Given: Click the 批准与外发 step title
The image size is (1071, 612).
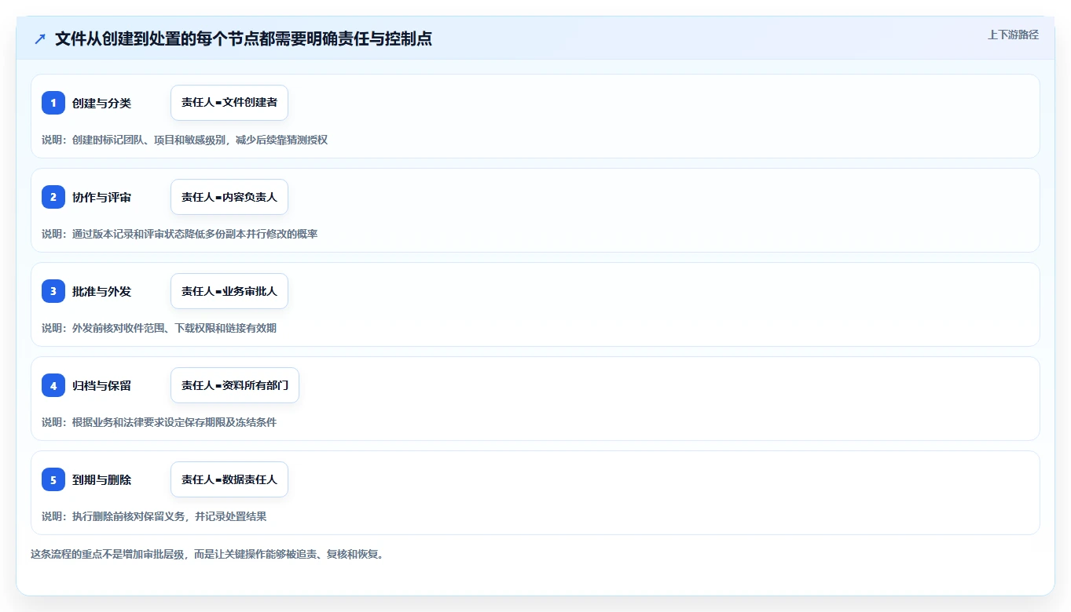Looking at the screenshot, I should (101, 291).
